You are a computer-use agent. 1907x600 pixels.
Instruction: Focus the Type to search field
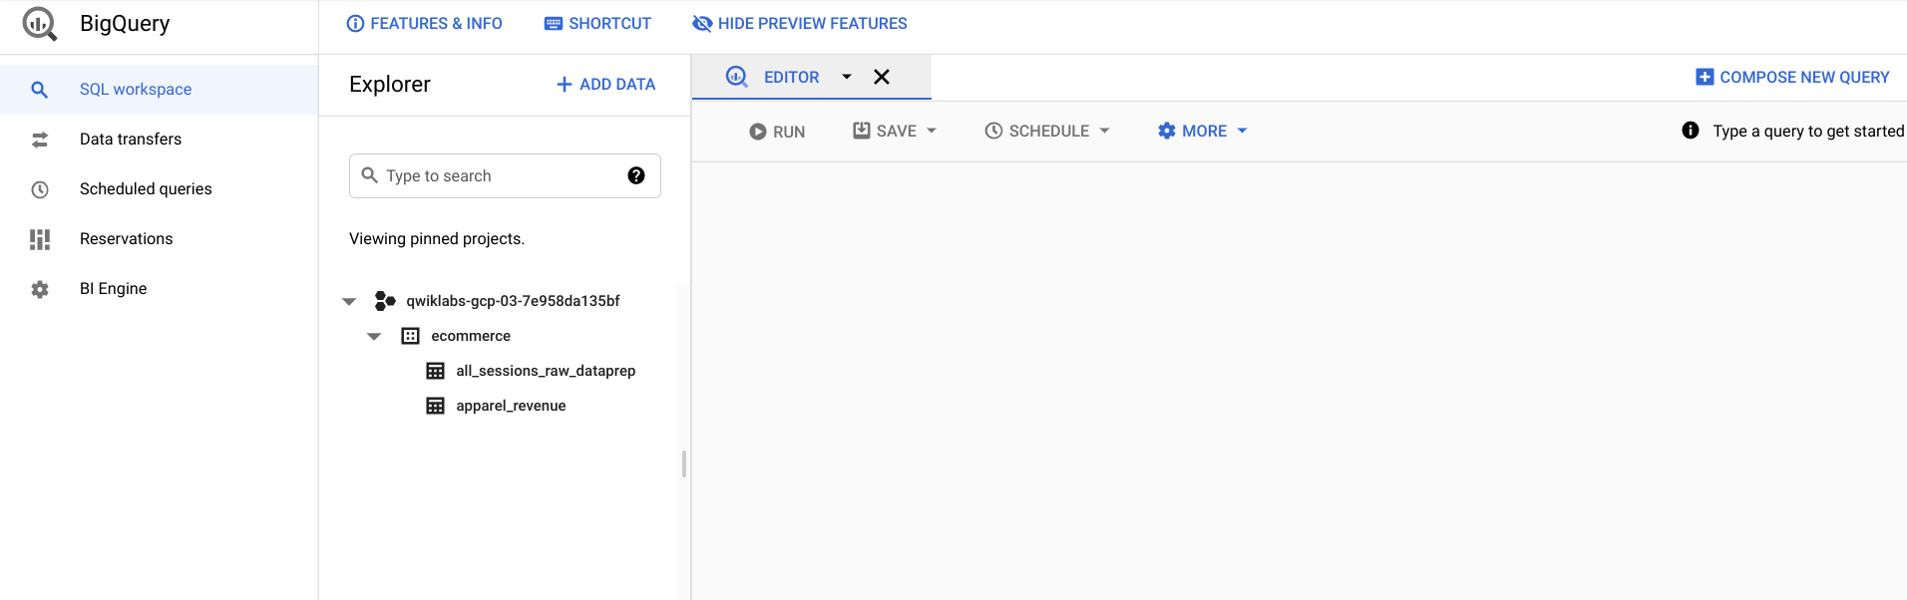[505, 175]
